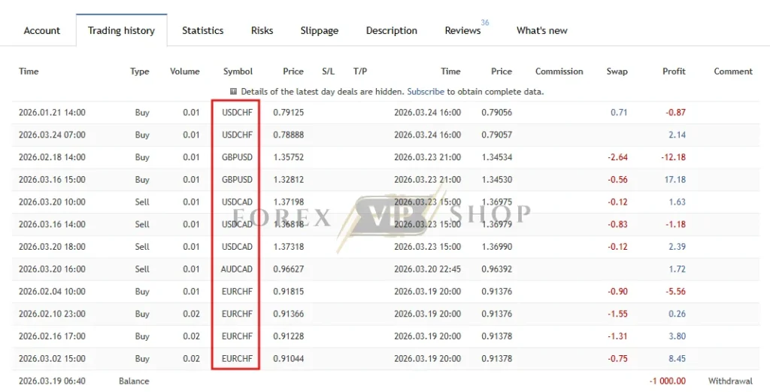Click open time 2026.01.21 14:00
770x392 pixels.
pyautogui.click(x=52, y=113)
